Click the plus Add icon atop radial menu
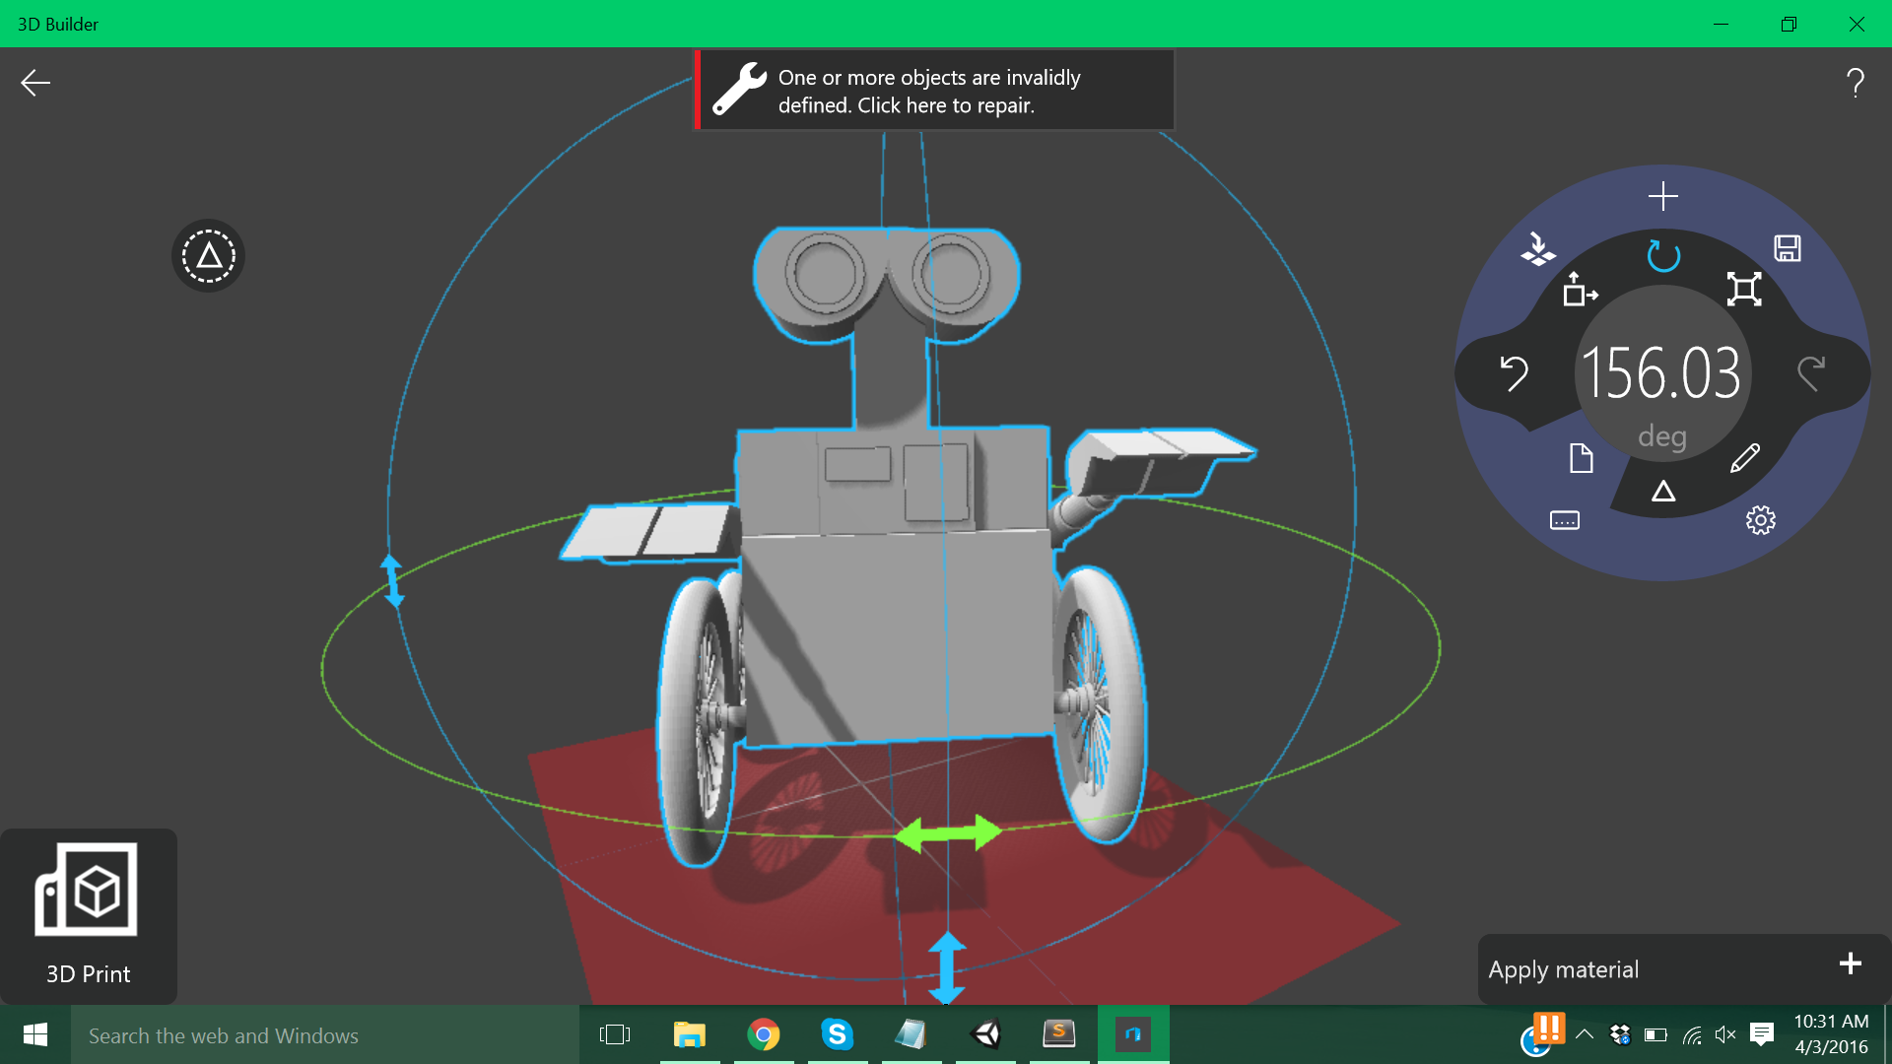1892x1064 pixels. pos(1663,196)
